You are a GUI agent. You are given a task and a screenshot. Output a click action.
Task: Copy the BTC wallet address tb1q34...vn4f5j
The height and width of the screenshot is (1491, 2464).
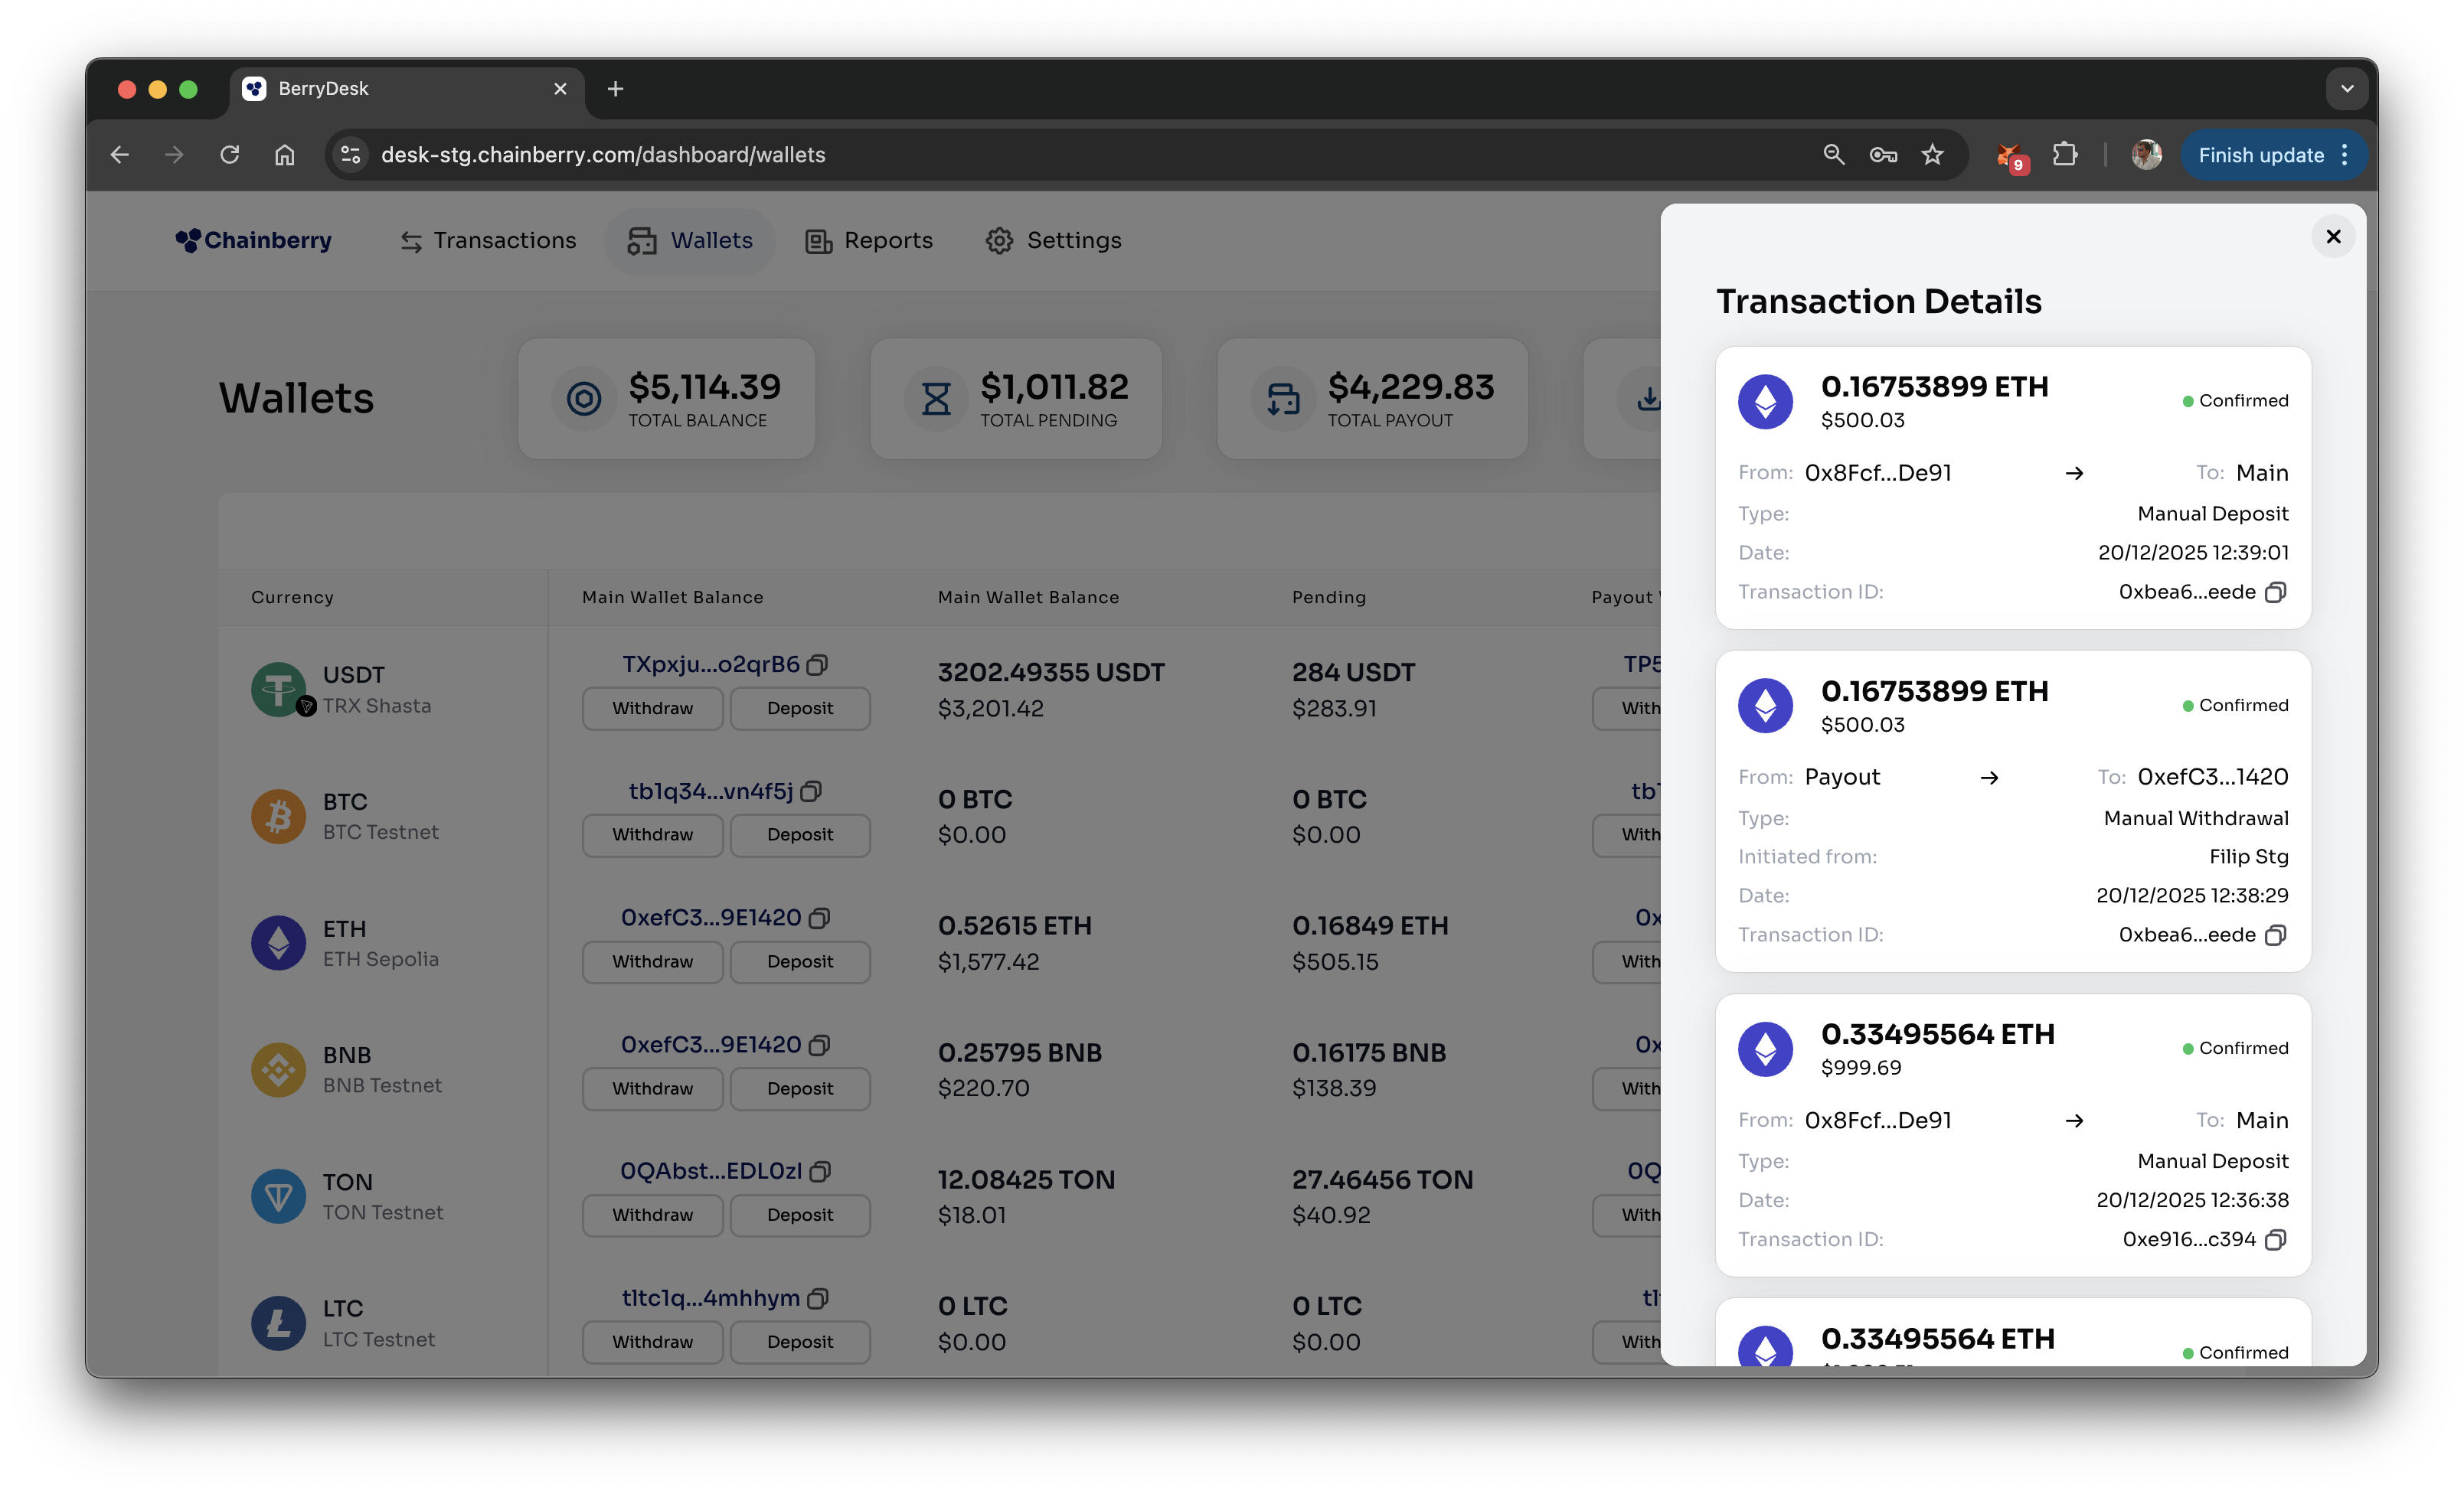pos(811,791)
